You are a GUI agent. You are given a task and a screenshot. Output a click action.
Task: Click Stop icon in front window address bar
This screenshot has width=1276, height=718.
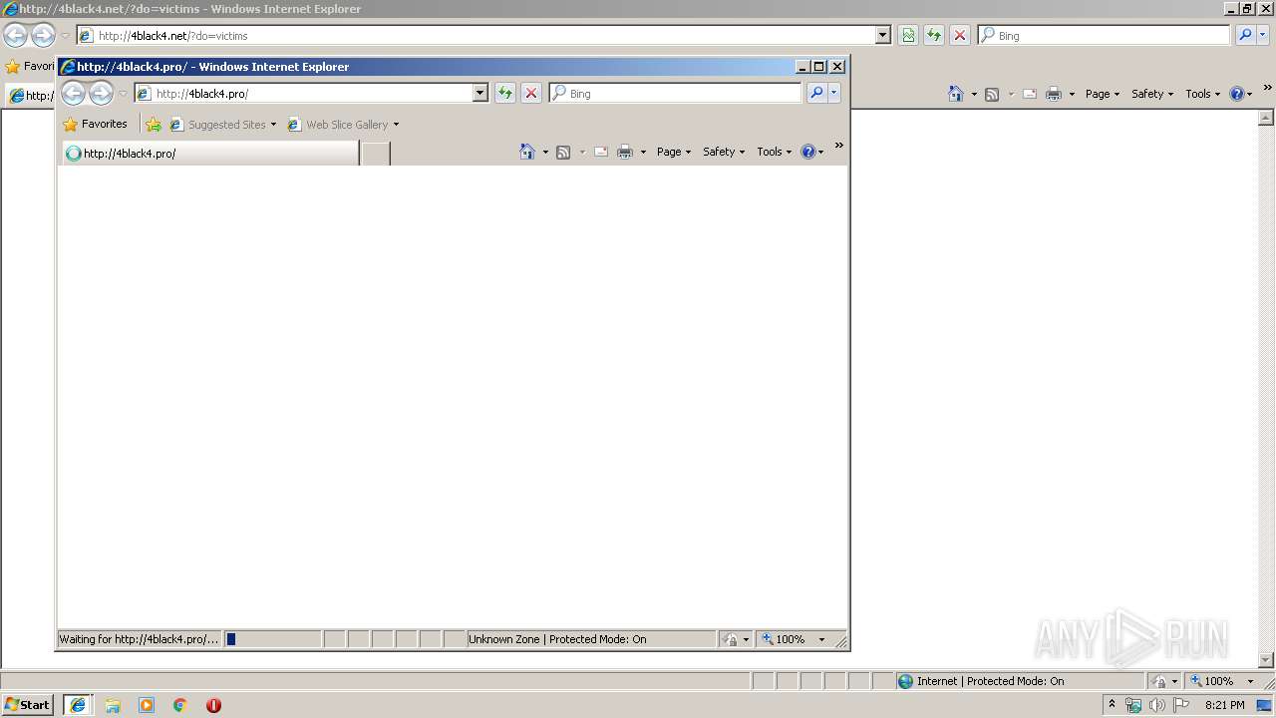(x=531, y=93)
